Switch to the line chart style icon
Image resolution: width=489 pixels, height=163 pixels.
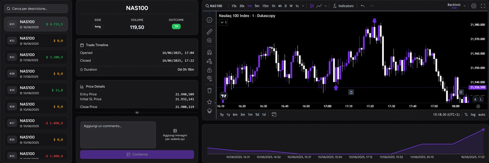click(319, 6)
